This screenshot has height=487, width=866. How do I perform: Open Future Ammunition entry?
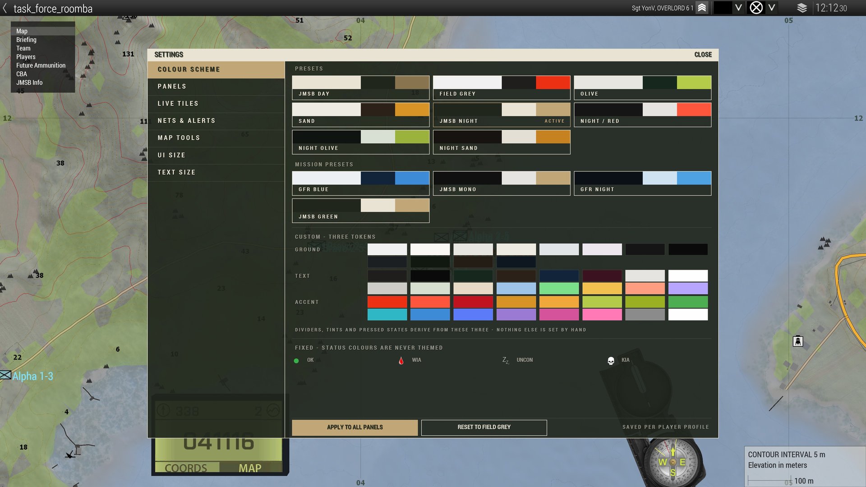[x=41, y=65]
